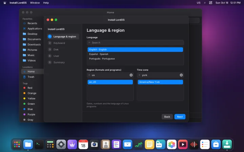244x152 pixels.
Task: Select English - English language
Action: [135, 49]
